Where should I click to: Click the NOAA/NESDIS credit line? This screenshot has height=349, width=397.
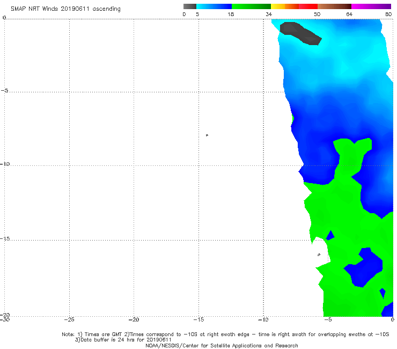[222, 345]
